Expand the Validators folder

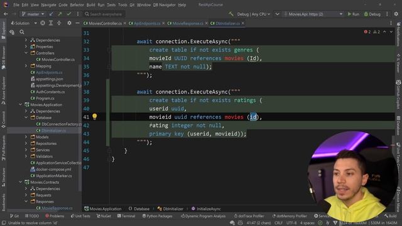(26, 156)
